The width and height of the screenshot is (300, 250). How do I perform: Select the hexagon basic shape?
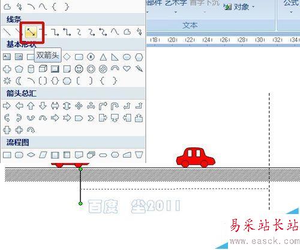(139, 57)
